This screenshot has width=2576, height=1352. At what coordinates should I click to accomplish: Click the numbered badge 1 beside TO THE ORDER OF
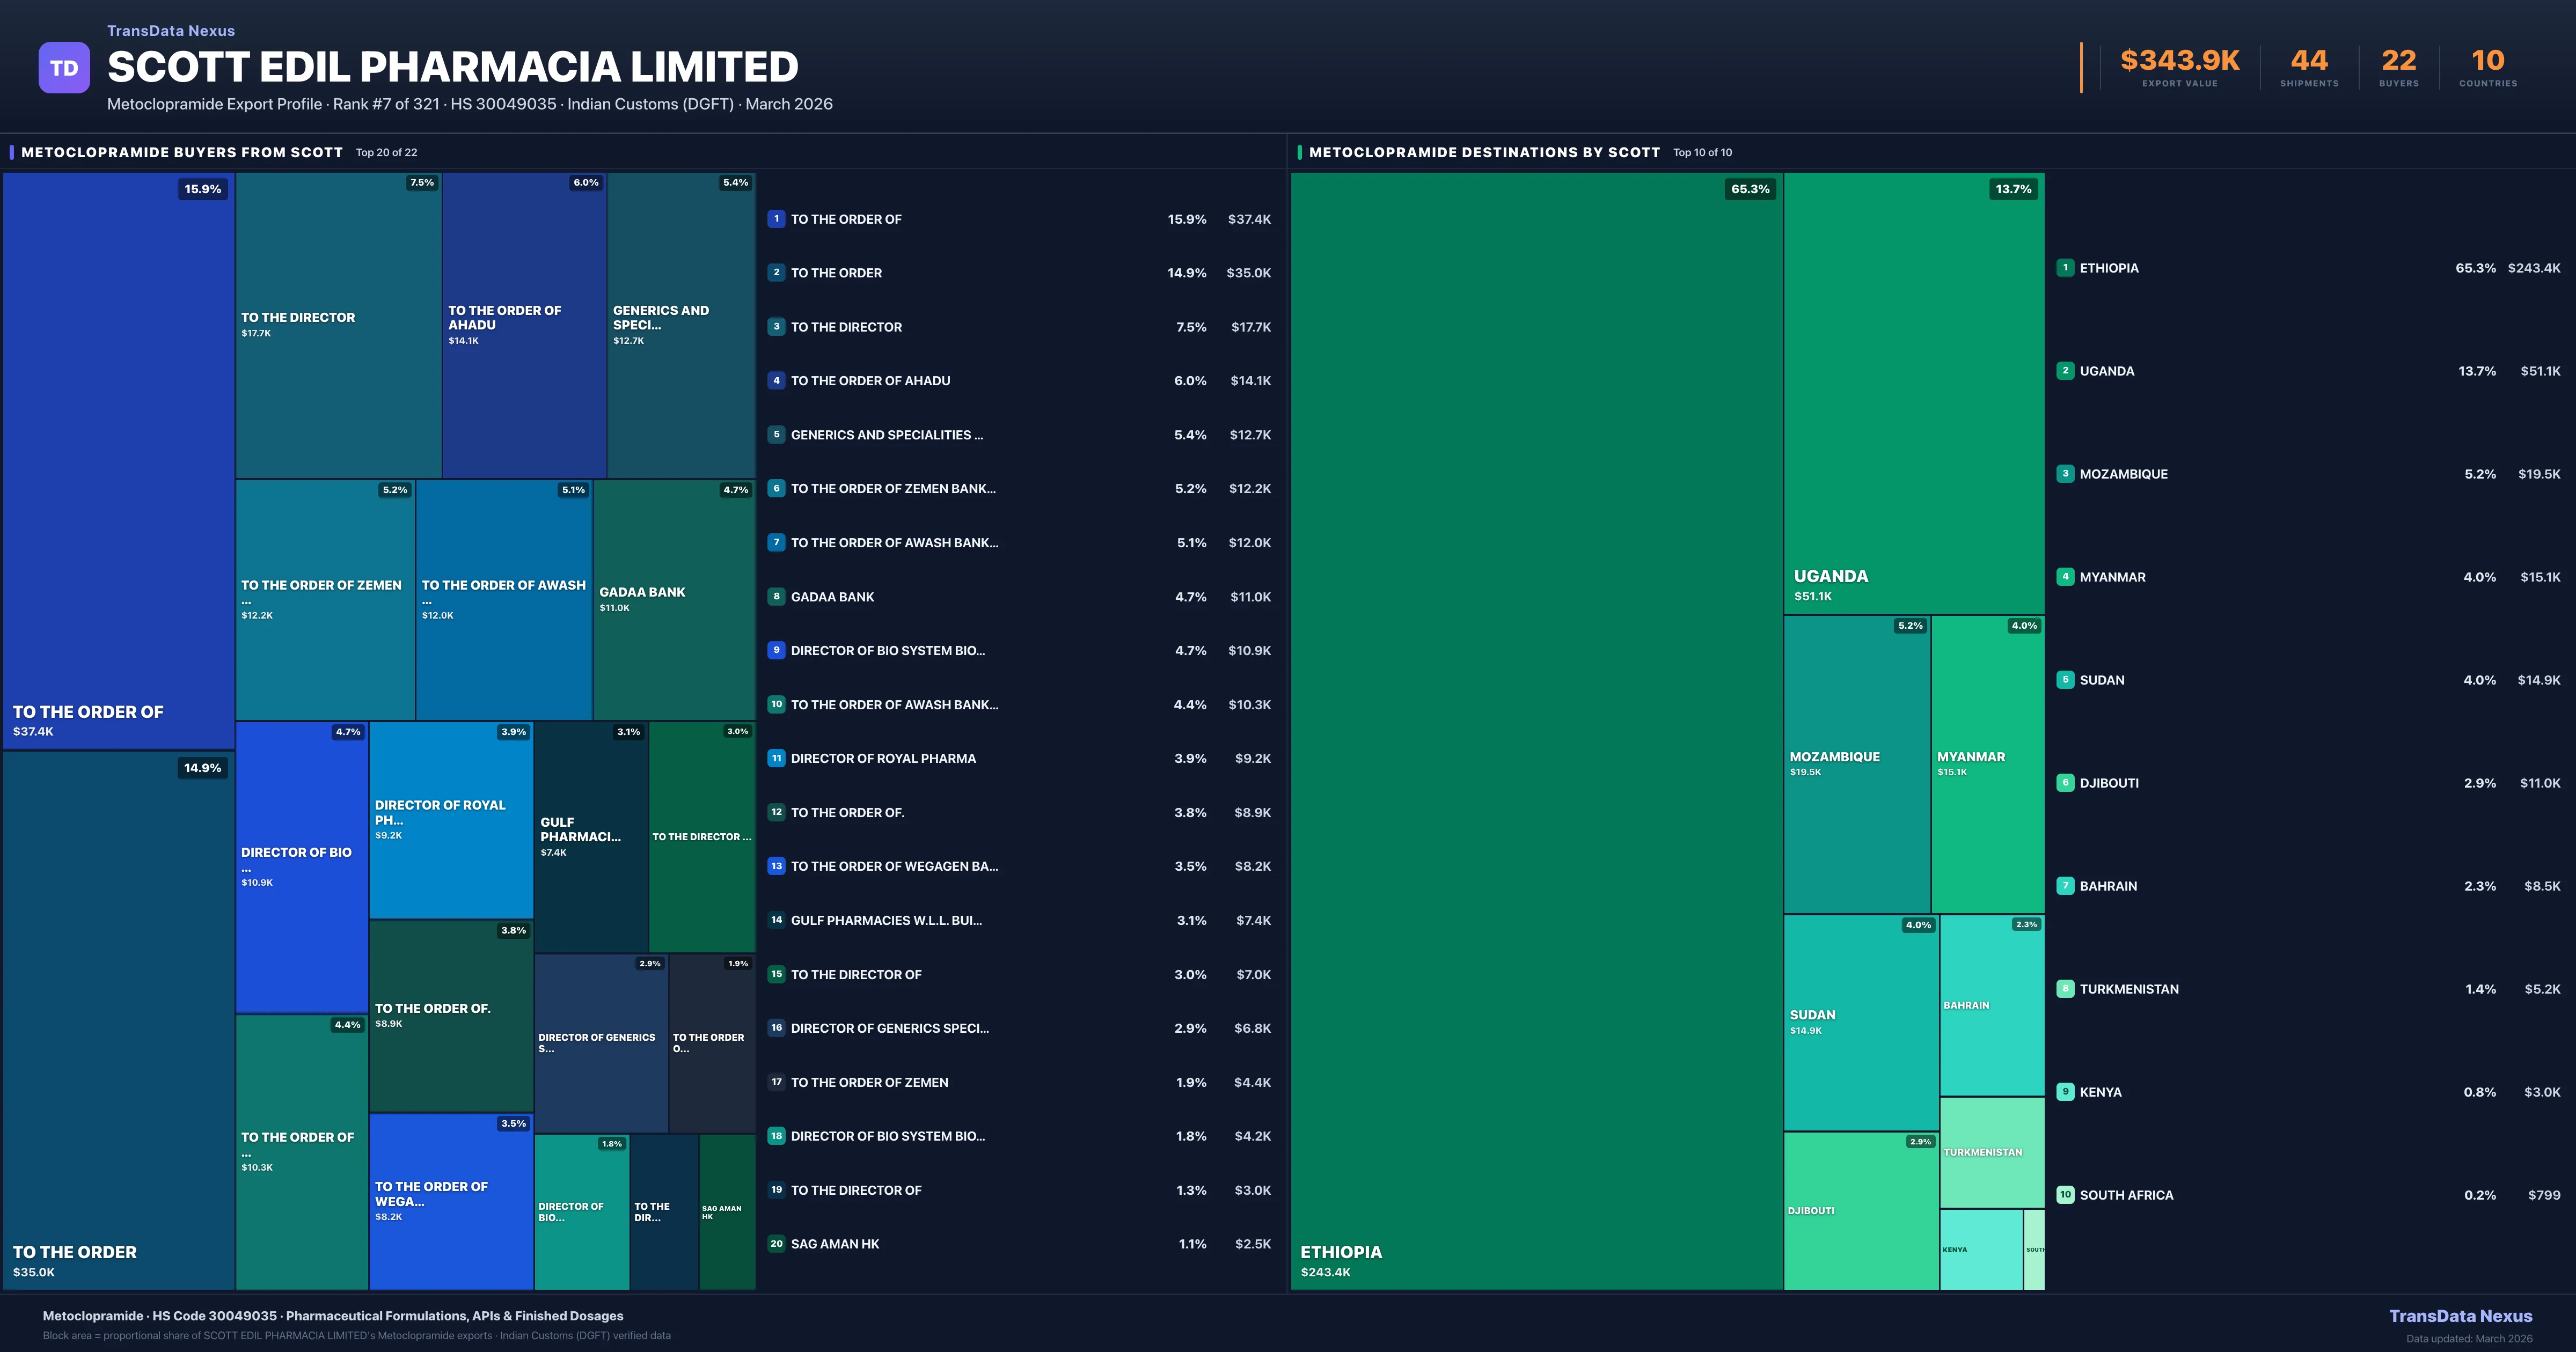coord(776,219)
